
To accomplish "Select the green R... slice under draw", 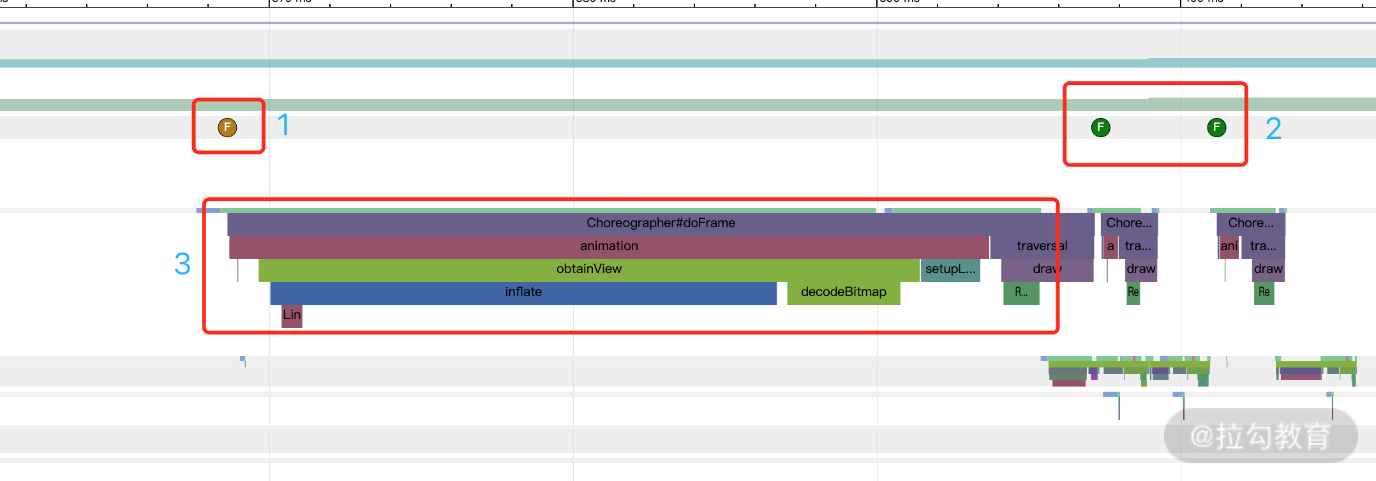I will 1021,292.
